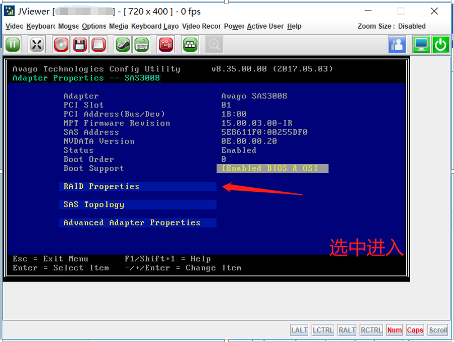Viewport: 454px width, 342px height.
Task: Toggle the Caps lock indicator
Action: point(415,330)
